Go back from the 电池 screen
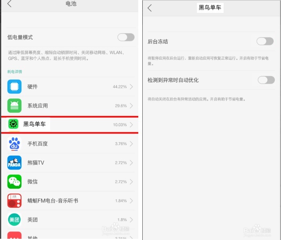 point(9,4)
